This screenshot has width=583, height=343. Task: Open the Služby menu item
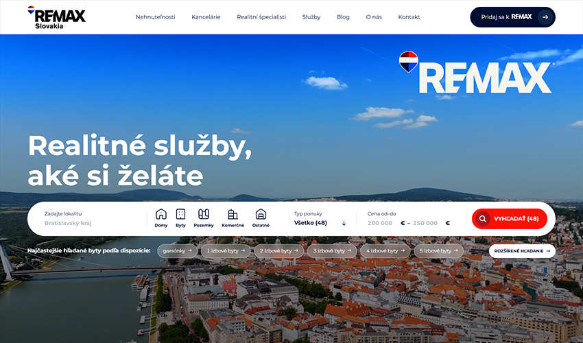tap(311, 17)
